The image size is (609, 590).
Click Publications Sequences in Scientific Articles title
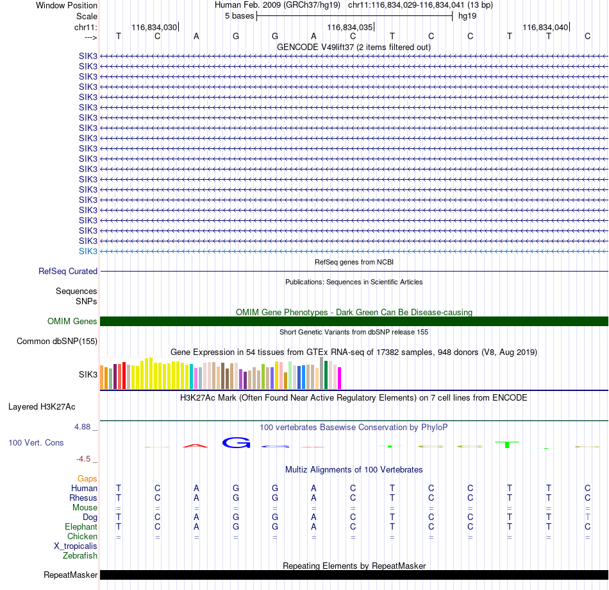(354, 282)
